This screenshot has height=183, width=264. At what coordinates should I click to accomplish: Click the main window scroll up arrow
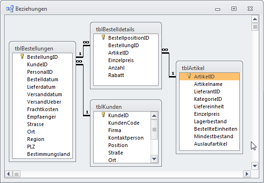point(255,19)
